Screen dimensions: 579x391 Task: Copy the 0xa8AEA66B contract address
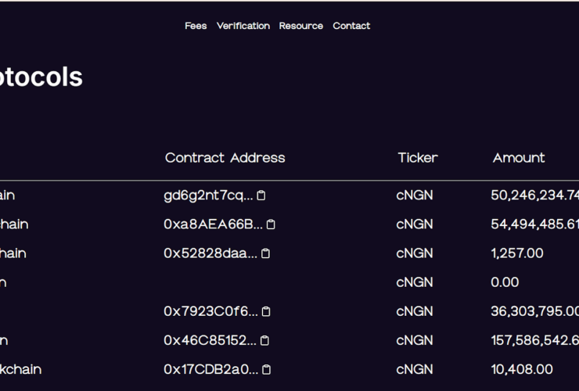point(272,224)
